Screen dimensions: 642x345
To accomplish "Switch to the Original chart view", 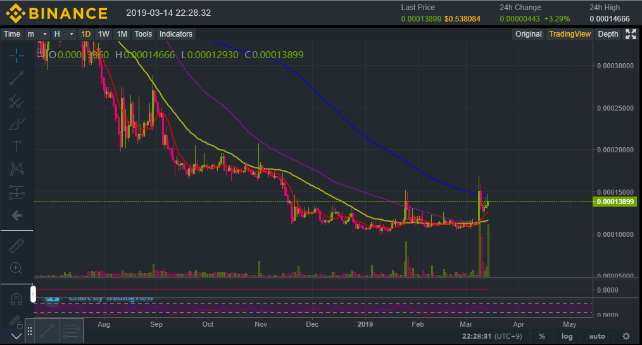I will [x=528, y=34].
